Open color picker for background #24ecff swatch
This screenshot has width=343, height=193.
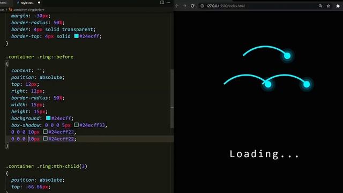click(48, 118)
